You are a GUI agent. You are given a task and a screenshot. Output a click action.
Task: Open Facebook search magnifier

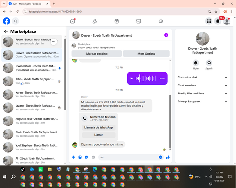coord(16,21)
